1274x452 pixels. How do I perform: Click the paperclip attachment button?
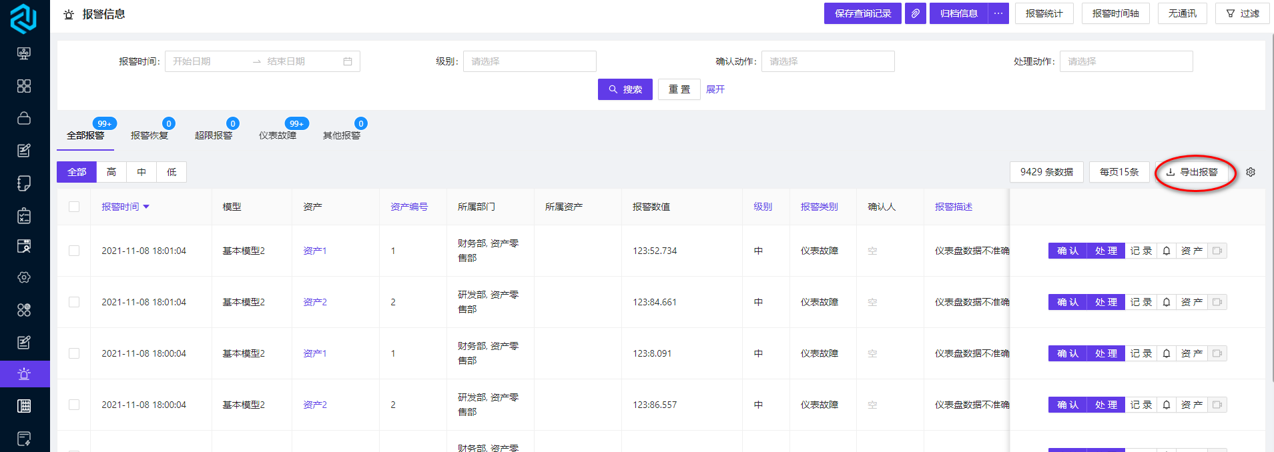click(x=916, y=13)
